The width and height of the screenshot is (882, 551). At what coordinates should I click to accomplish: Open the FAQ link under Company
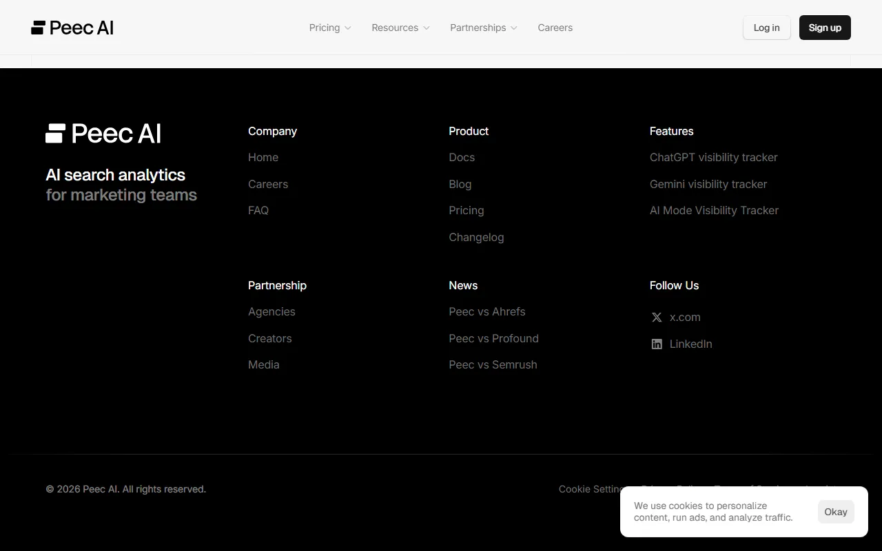pos(258,211)
